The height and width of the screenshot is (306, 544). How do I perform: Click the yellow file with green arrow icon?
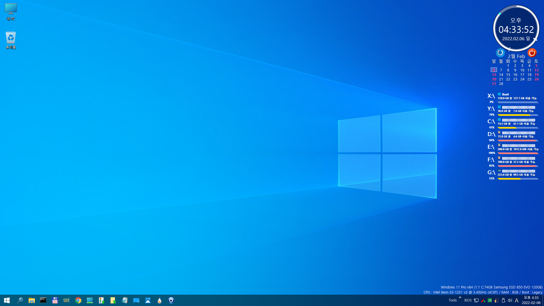tap(113, 300)
